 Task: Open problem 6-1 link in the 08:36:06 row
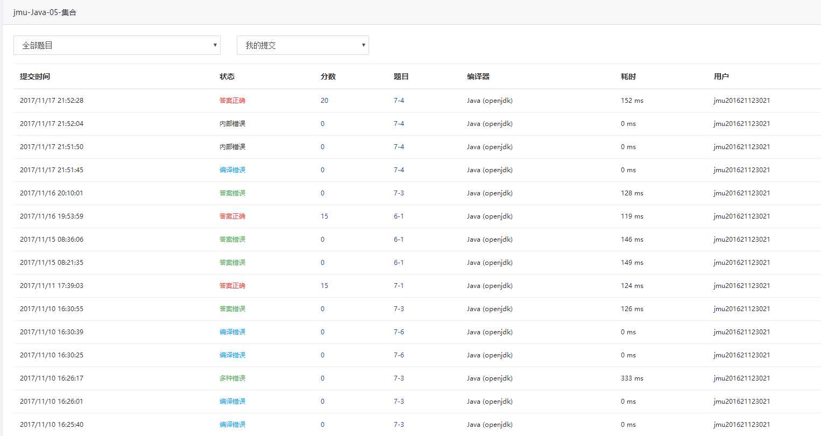click(399, 240)
